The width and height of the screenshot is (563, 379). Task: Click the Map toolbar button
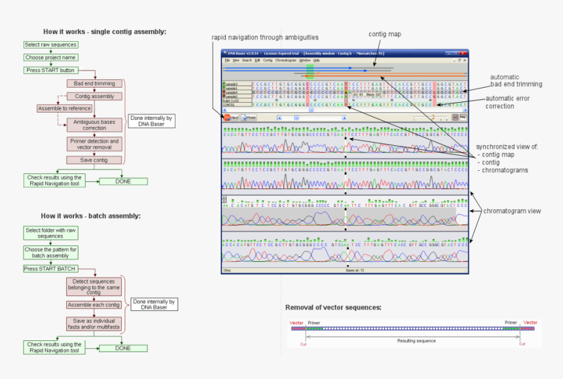tap(463, 117)
